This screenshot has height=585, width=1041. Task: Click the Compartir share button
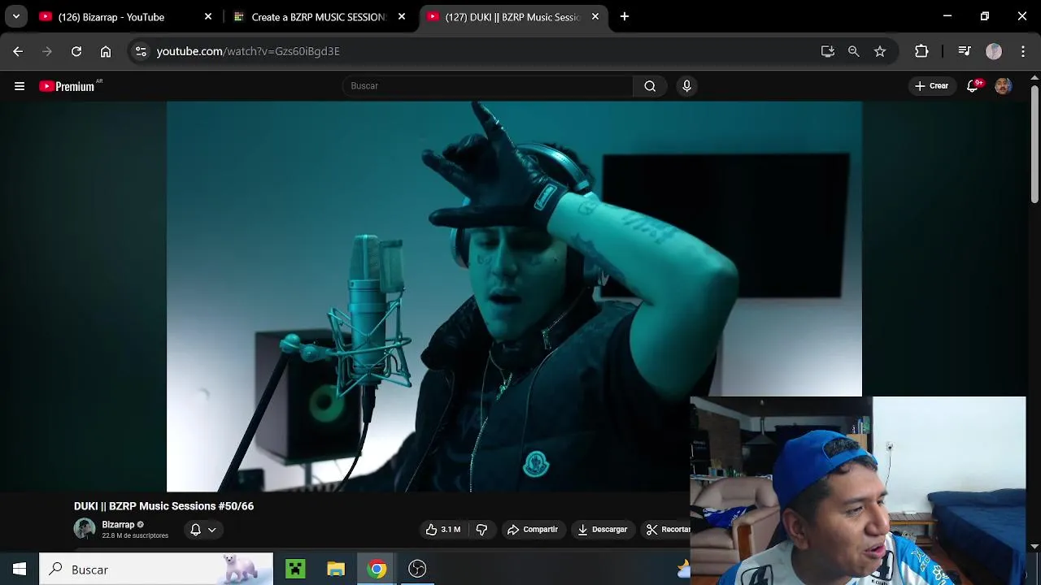click(533, 530)
